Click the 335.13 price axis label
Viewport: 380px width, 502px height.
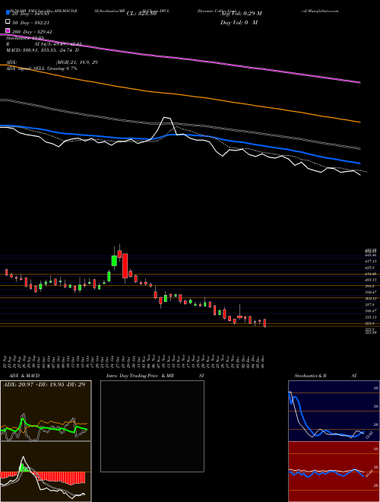(x=372, y=317)
